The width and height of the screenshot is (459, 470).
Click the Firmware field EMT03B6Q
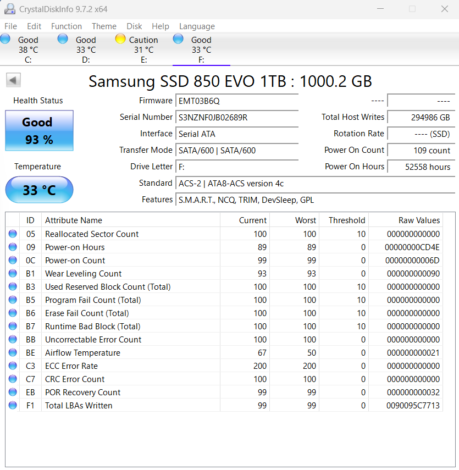pyautogui.click(x=237, y=101)
